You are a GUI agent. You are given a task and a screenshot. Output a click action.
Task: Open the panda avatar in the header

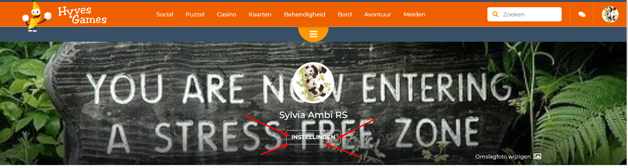[x=610, y=14]
